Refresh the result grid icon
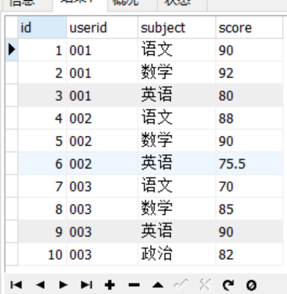The height and width of the screenshot is (294, 287). pyautogui.click(x=229, y=285)
